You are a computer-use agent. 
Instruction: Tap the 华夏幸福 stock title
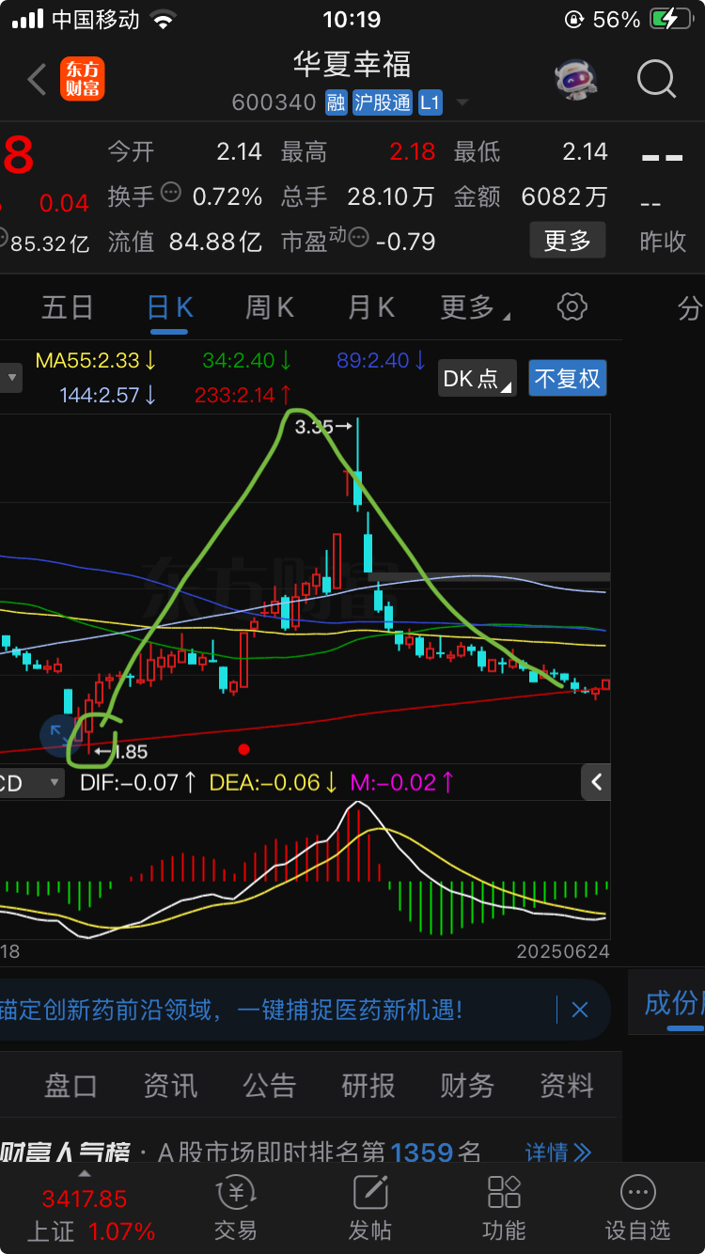point(352,65)
